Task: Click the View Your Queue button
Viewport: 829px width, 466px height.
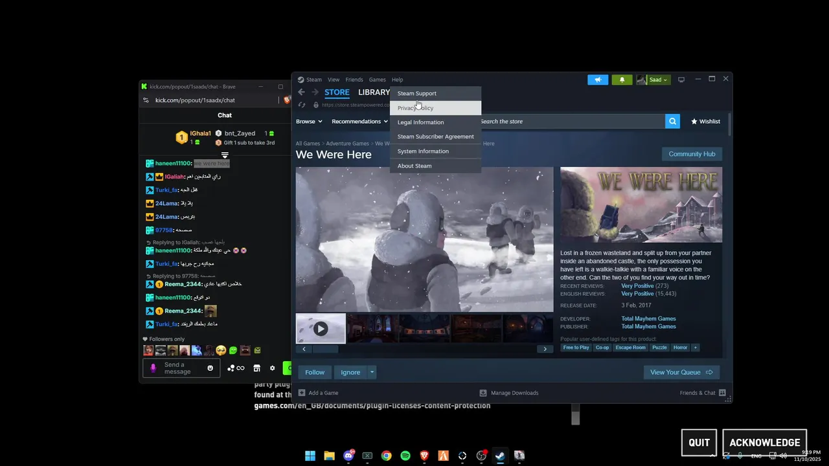Action: pyautogui.click(x=681, y=372)
